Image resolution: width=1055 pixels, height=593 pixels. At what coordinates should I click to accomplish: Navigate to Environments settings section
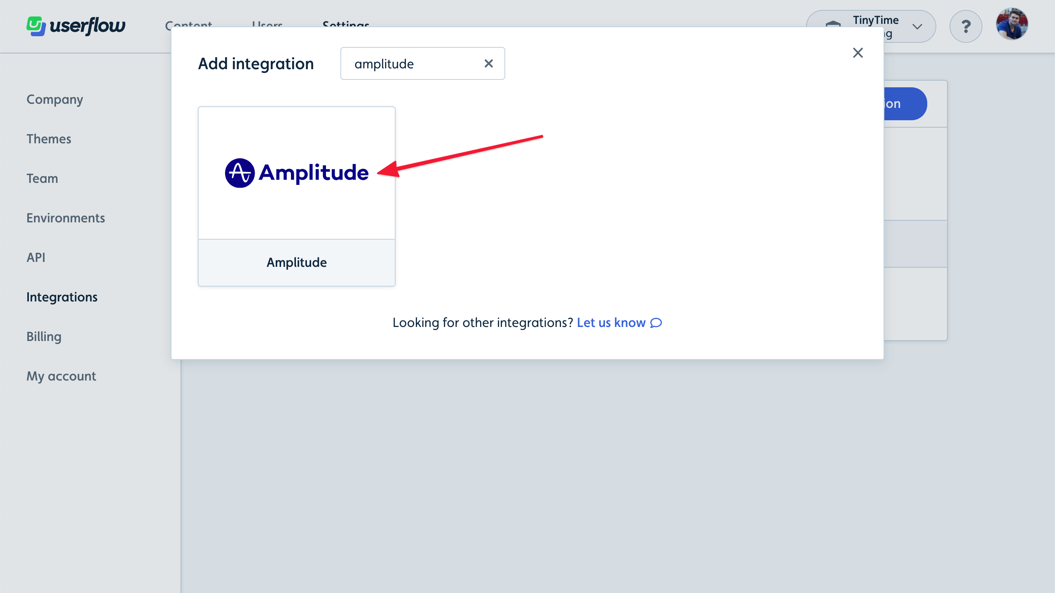pyautogui.click(x=66, y=218)
